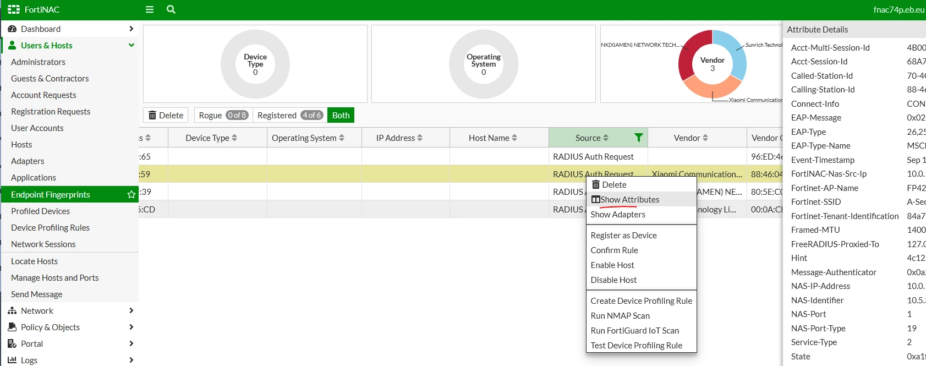Click the Operating System donut chart
Screen dimensions: 926x366
(x=484, y=64)
